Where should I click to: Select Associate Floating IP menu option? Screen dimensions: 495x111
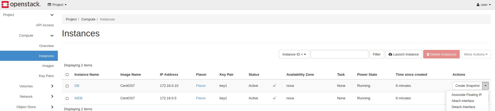point(466,95)
